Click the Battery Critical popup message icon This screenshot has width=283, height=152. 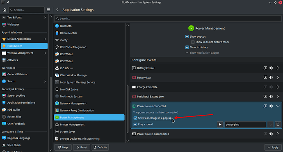click(x=265, y=68)
